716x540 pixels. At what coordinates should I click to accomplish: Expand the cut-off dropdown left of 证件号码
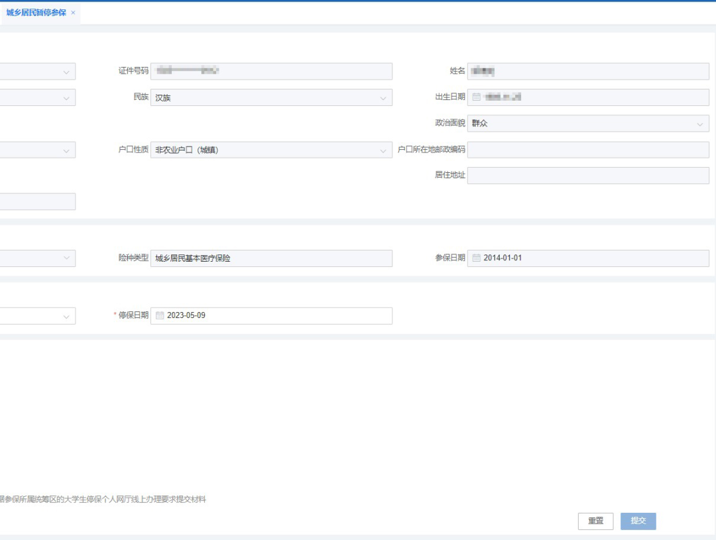tap(37, 71)
